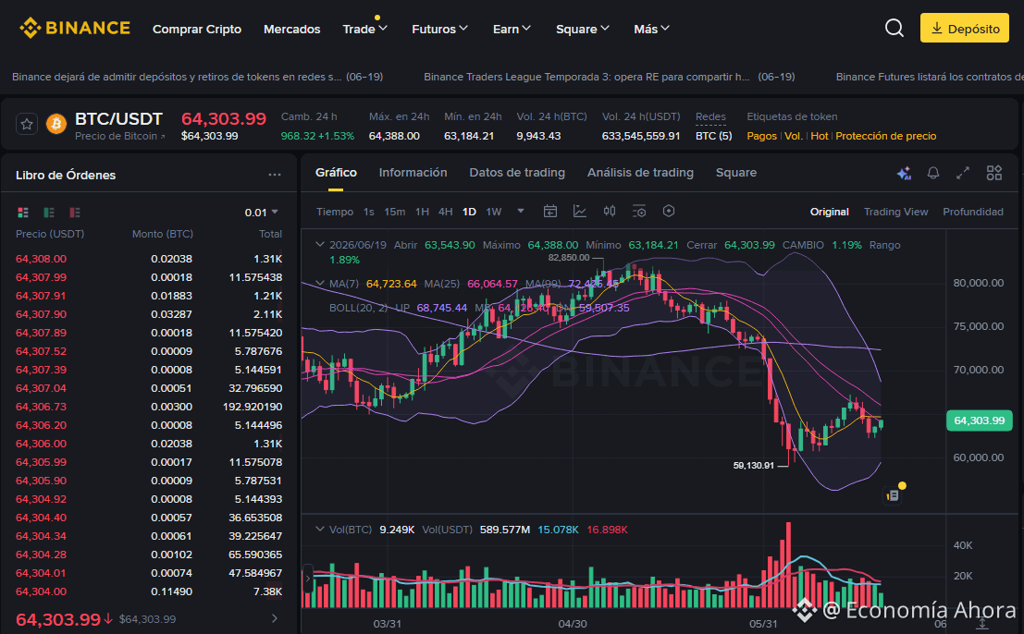Screen dimensions: 1024x634
Task: Read announcement about depósitos y retiros de tokens
Action: click(197, 77)
